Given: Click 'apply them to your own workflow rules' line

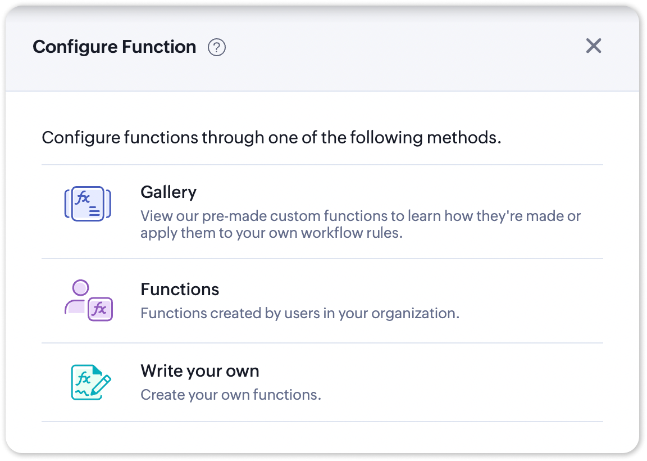Looking at the screenshot, I should (x=271, y=233).
